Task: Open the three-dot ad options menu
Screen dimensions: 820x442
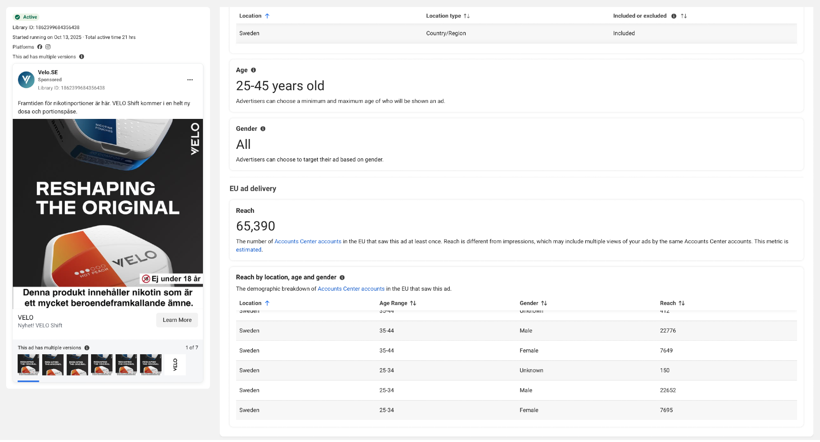Action: pyautogui.click(x=190, y=80)
